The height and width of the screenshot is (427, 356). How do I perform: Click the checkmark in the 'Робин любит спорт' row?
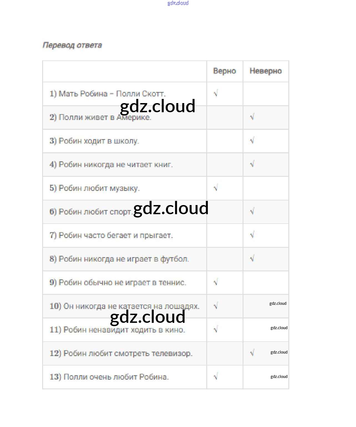252,211
